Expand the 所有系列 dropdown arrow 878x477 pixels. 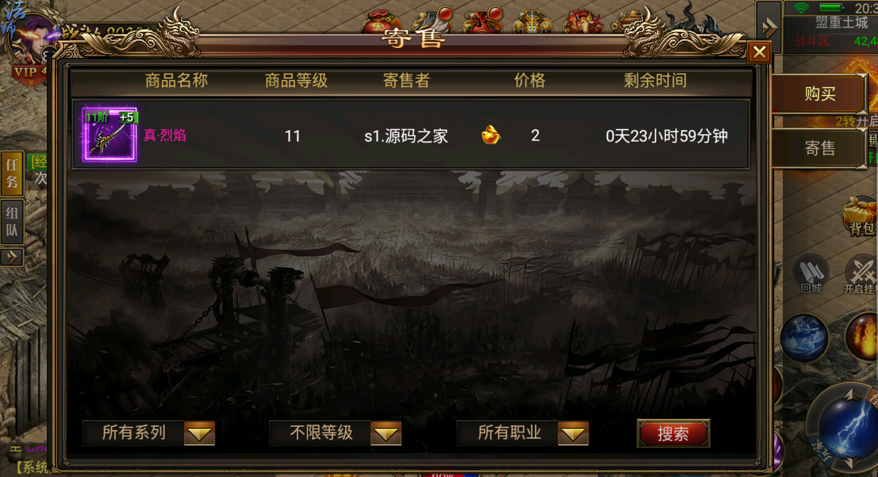(200, 433)
